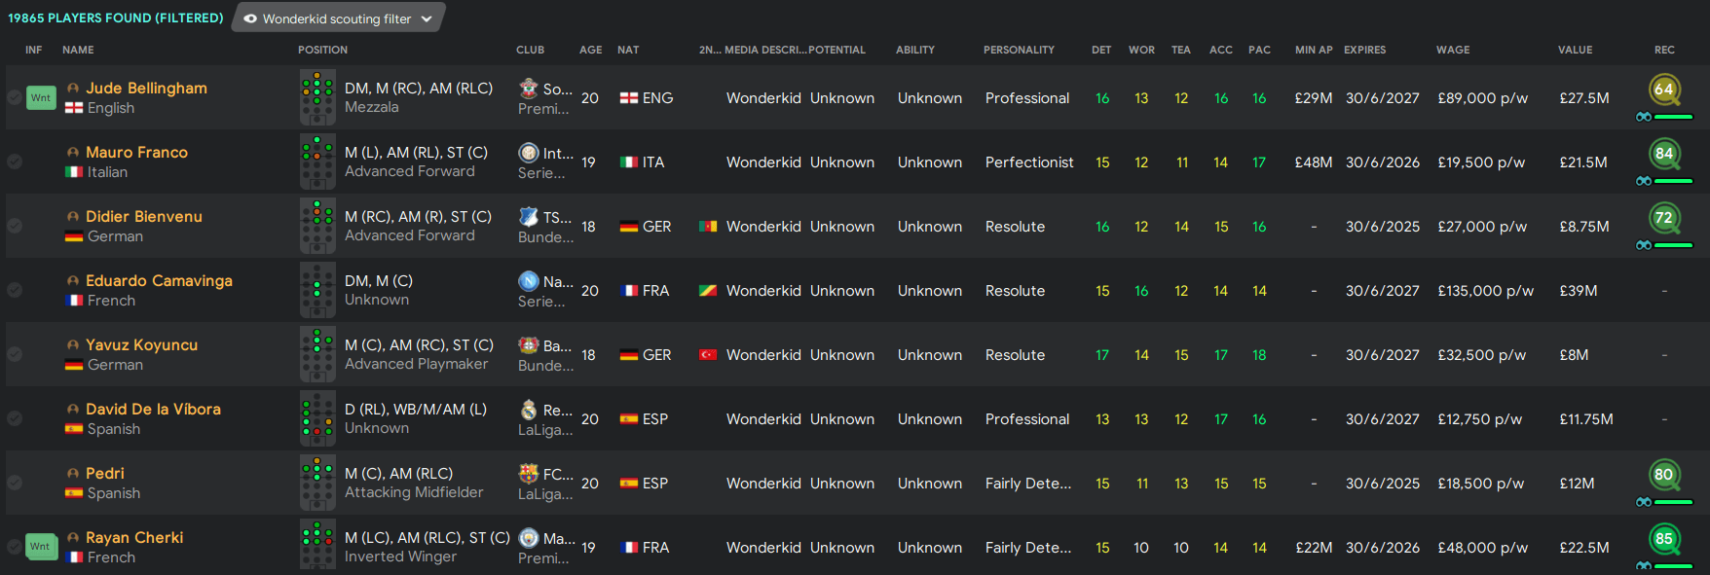Click Didier Bienvenu's second nationality flag
Screen dimensions: 1710x575
708,227
